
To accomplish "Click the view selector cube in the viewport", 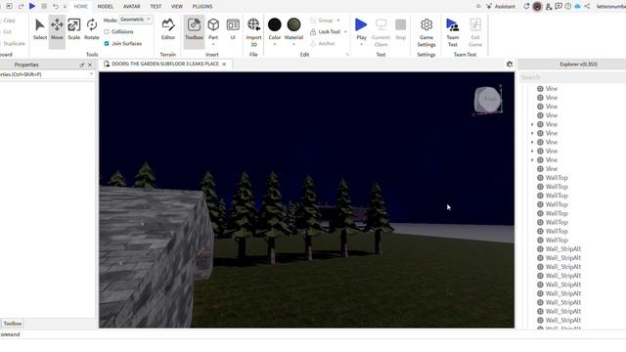I will tap(487, 100).
